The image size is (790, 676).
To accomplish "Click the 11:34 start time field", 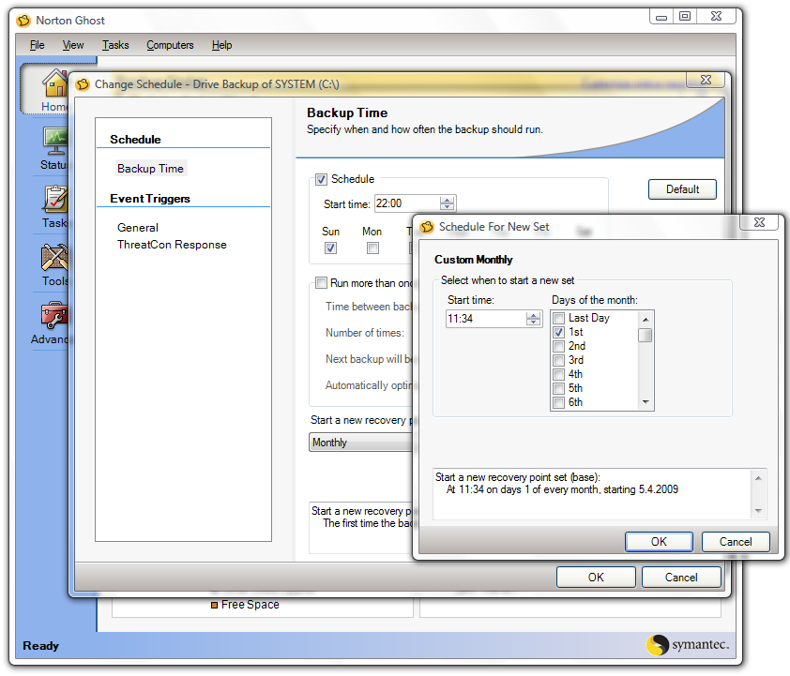I will (486, 319).
